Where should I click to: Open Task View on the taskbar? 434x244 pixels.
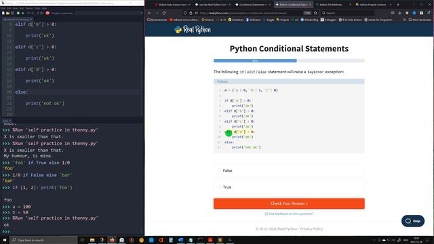82,240
